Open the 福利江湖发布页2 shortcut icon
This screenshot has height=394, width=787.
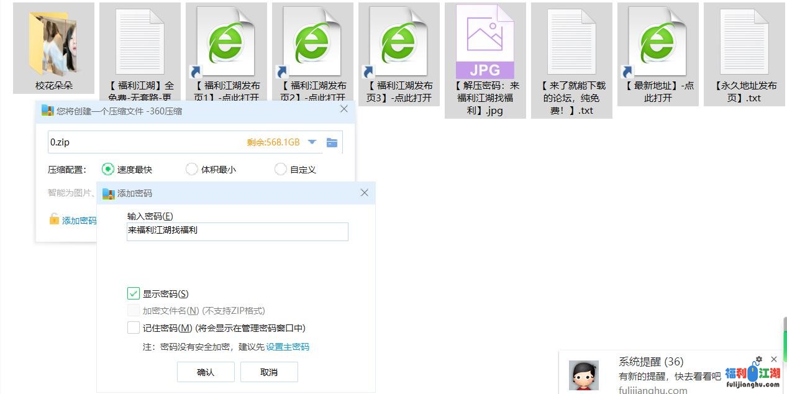312,41
